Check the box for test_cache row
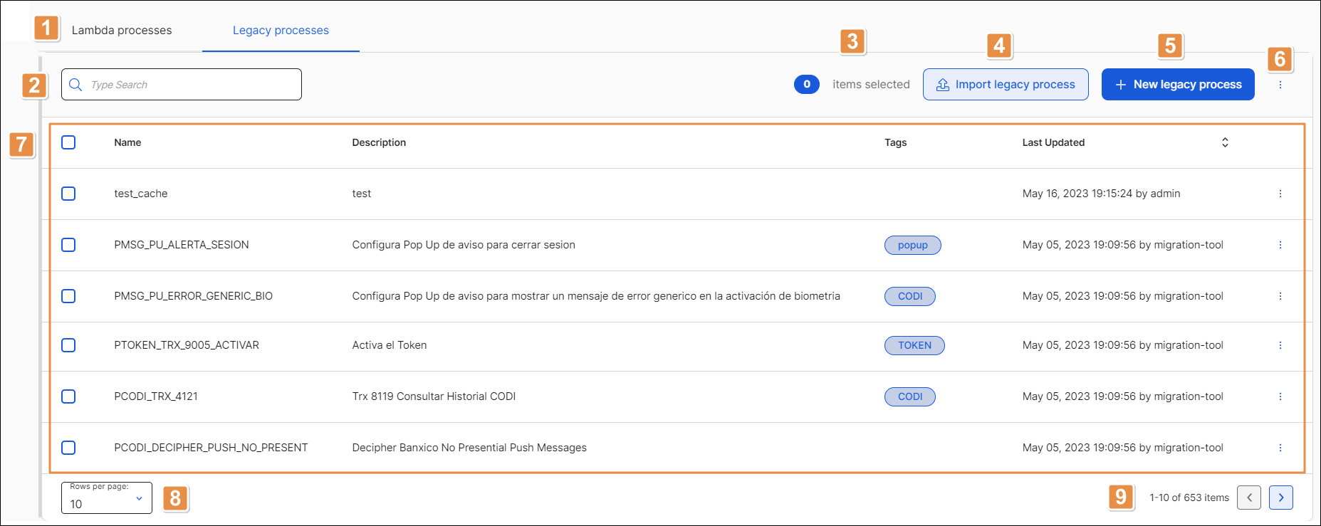This screenshot has height=526, width=1321. click(68, 194)
